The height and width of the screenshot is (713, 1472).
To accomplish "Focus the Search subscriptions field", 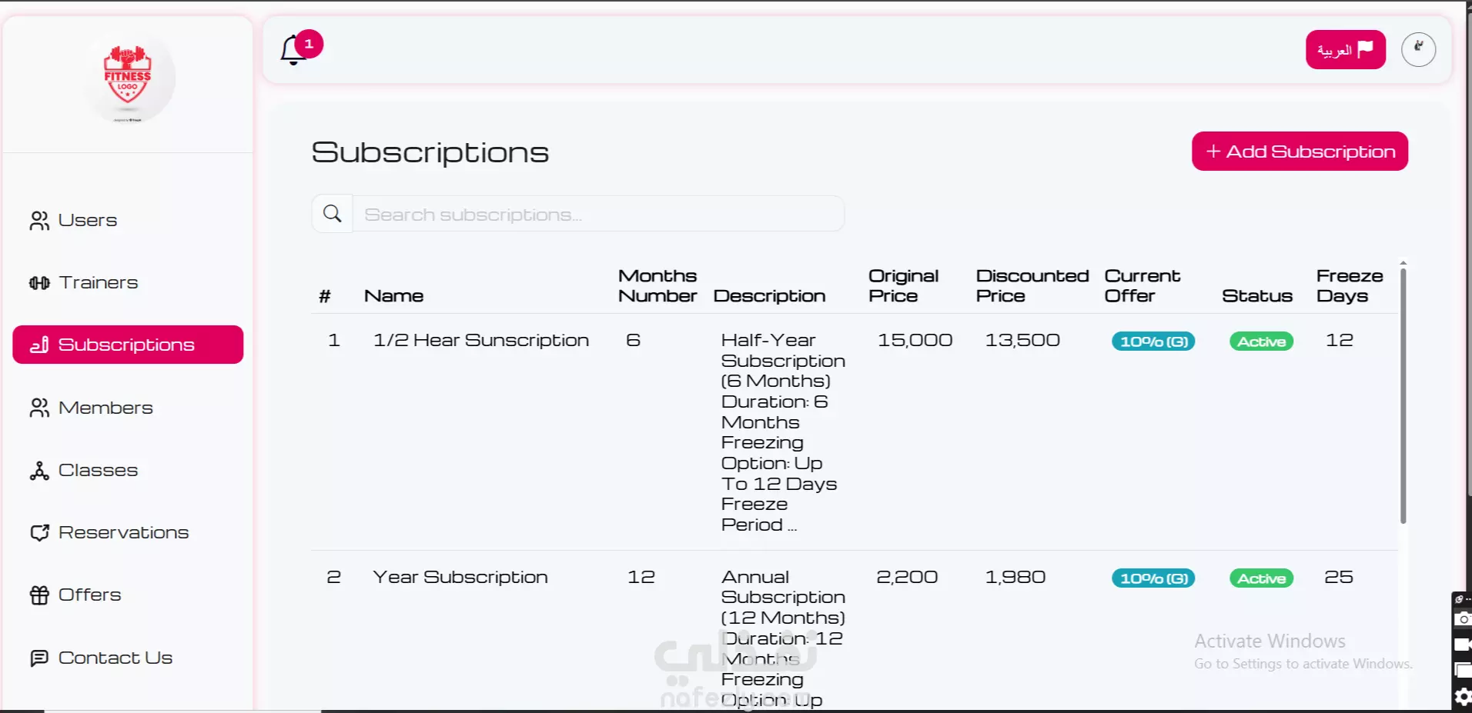I will [x=597, y=215].
